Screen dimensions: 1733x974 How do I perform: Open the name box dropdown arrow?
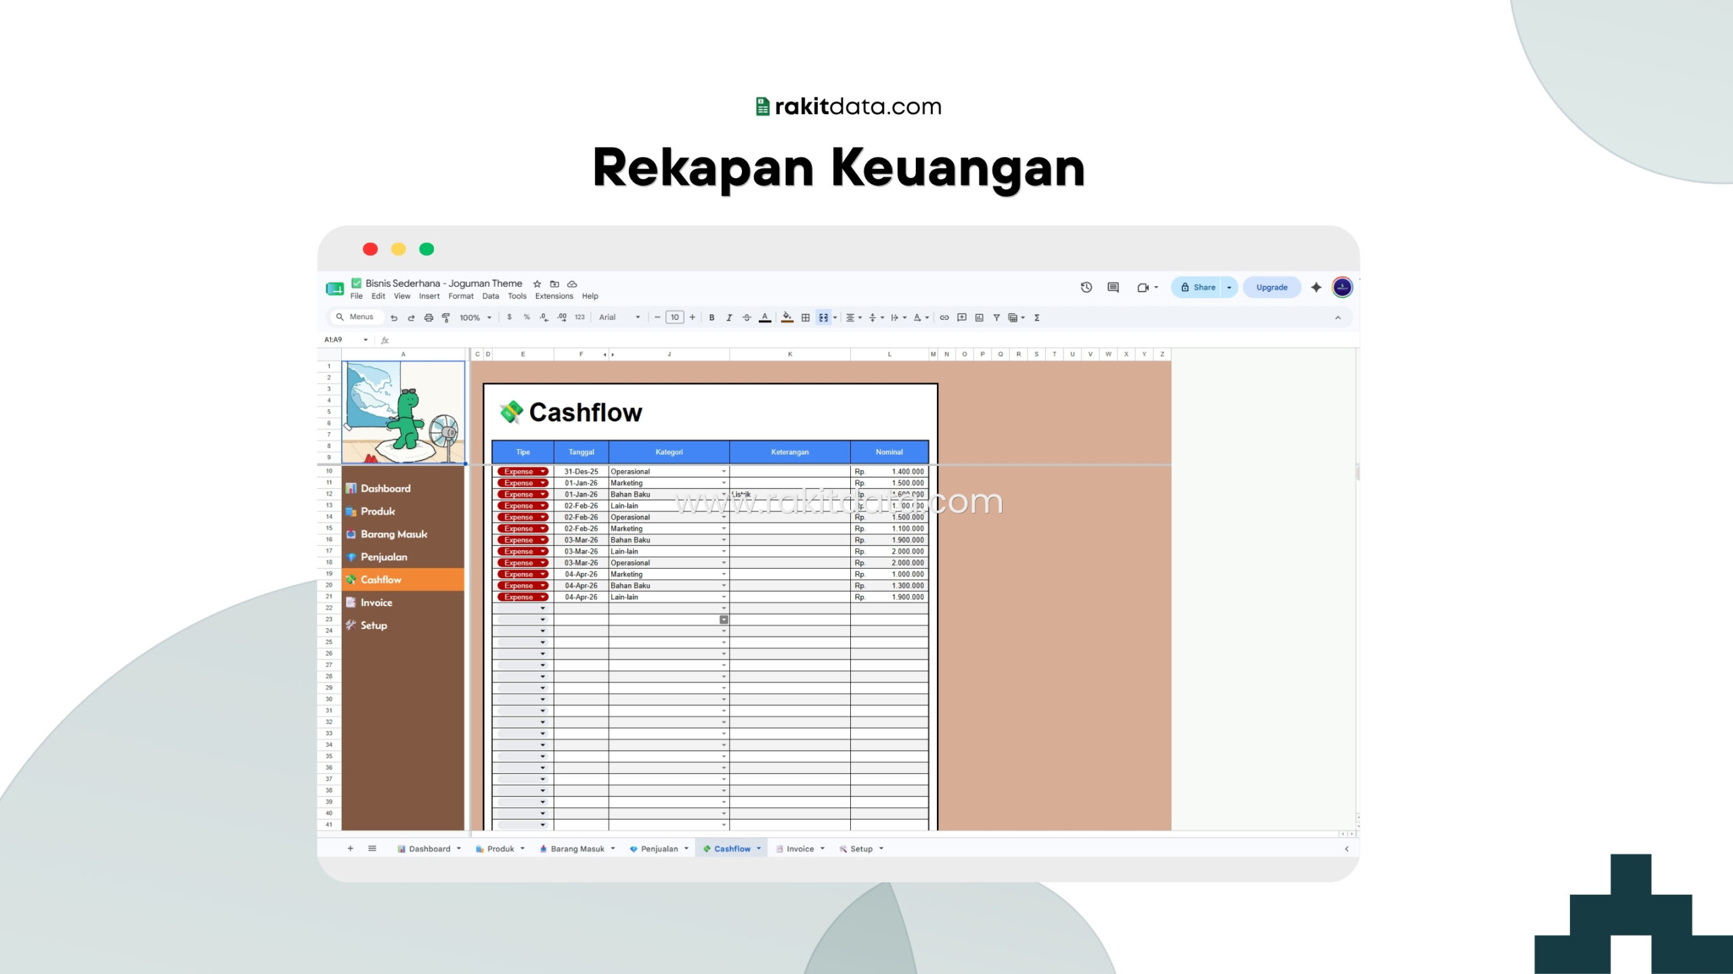click(366, 340)
